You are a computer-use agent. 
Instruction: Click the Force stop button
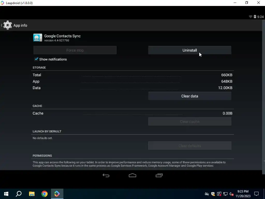[75, 50]
